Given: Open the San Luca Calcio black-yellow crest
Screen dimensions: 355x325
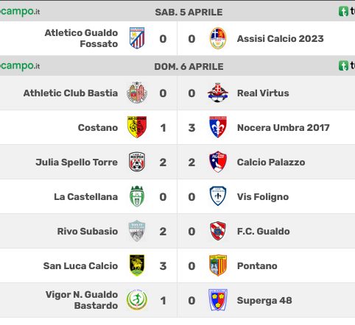Looking at the screenshot, I should [x=137, y=265].
